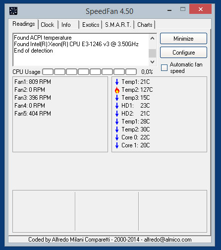
Task: Click the Core 1: 20C reading
Action: point(136,145)
